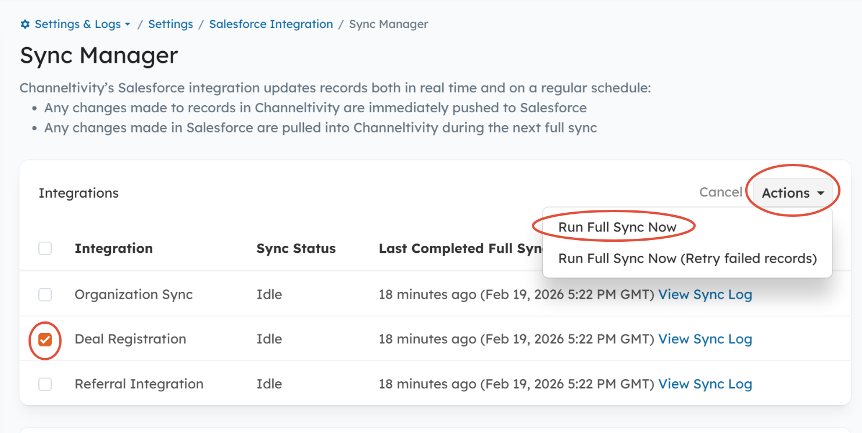This screenshot has width=862, height=433.
Task: Check the Referral Integration checkbox
Action: pos(45,384)
